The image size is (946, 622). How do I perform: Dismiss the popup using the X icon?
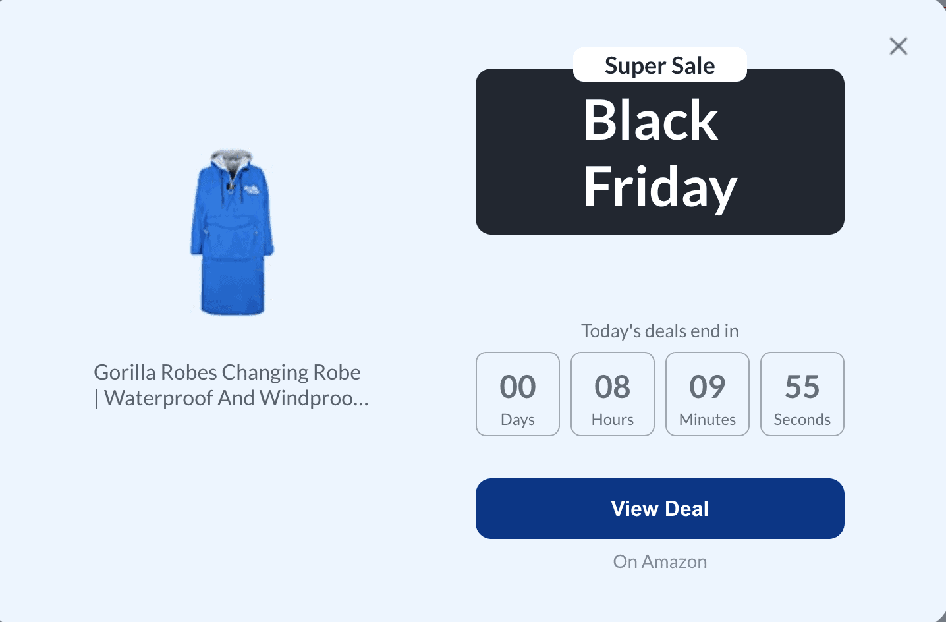click(x=898, y=46)
